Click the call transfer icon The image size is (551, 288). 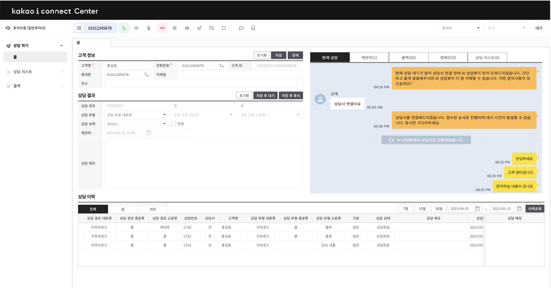click(x=199, y=28)
